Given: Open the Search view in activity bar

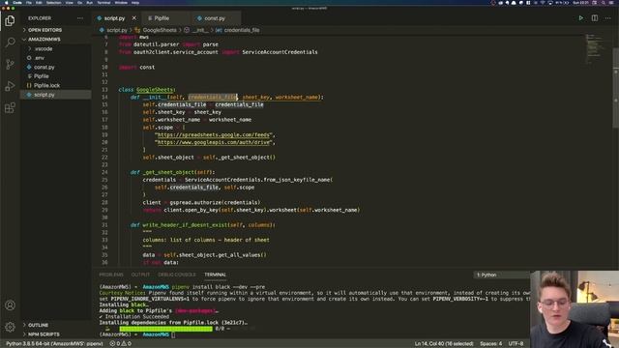Looking at the screenshot, I should [10, 42].
